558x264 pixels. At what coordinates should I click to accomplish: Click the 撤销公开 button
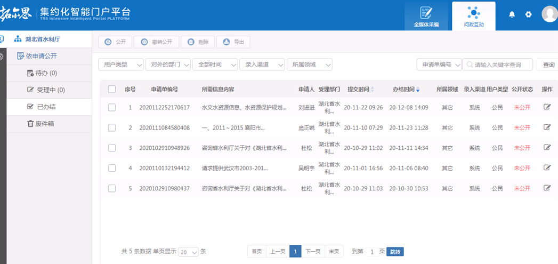[x=156, y=42]
